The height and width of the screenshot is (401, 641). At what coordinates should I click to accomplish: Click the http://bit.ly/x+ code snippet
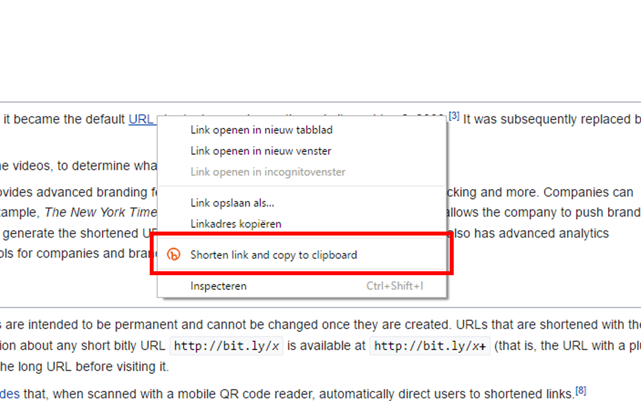[x=430, y=346]
